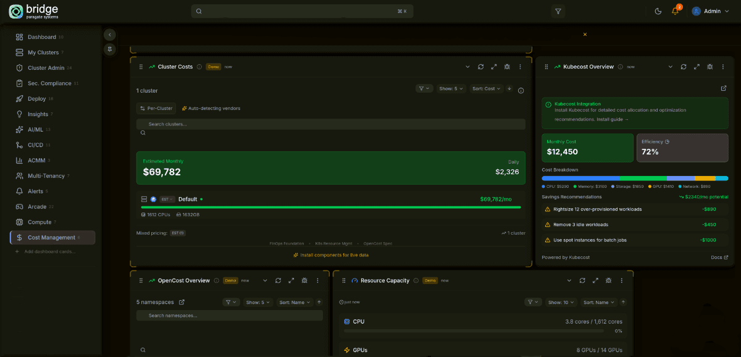Click Install components for live data

(331, 254)
